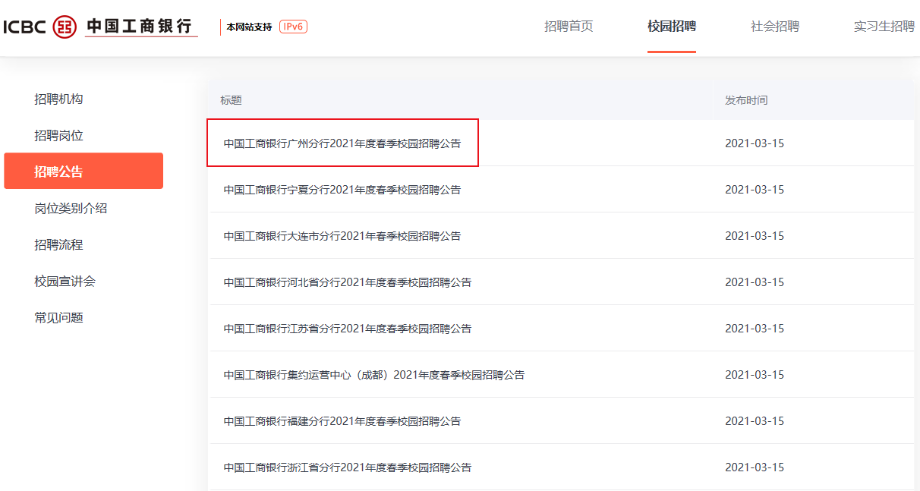This screenshot has width=920, height=491.
Task: Open the 浙江省分行 2021 spring recruitment notice
Action: (x=347, y=467)
